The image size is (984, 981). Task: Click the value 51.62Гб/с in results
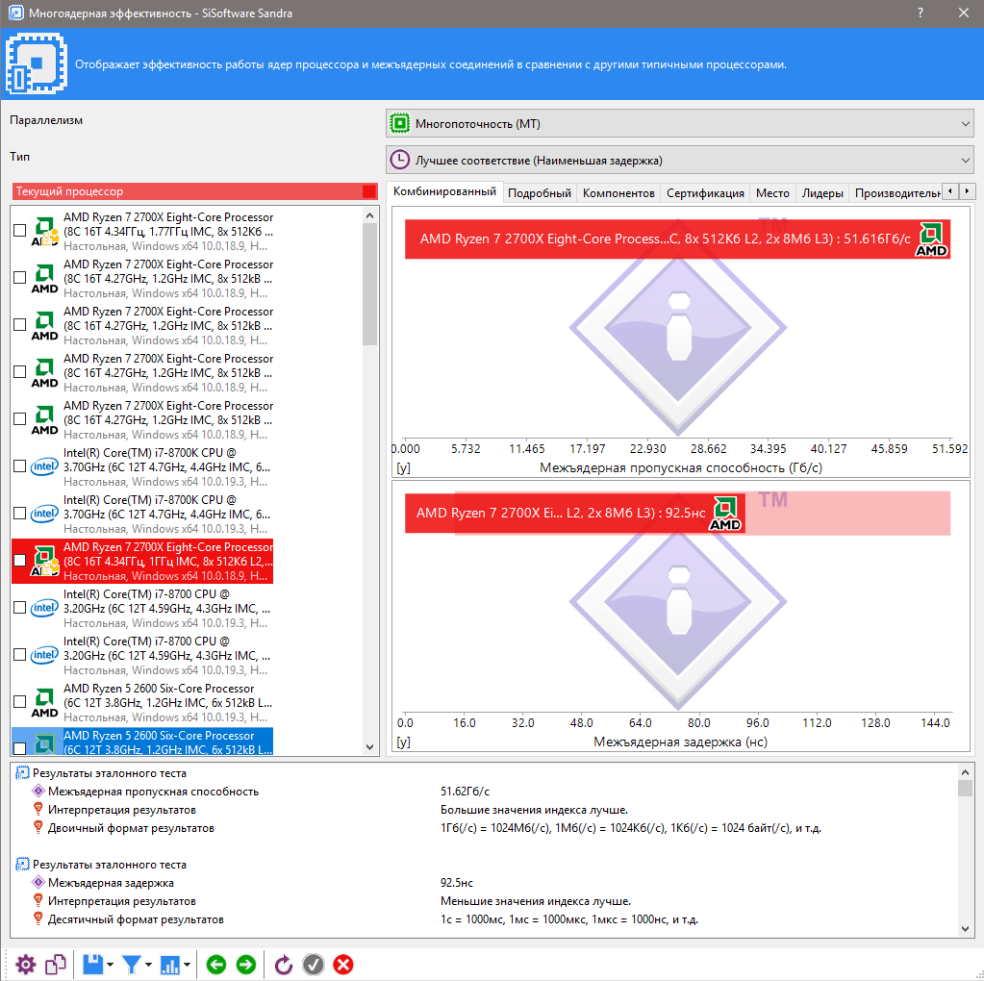pyautogui.click(x=465, y=792)
